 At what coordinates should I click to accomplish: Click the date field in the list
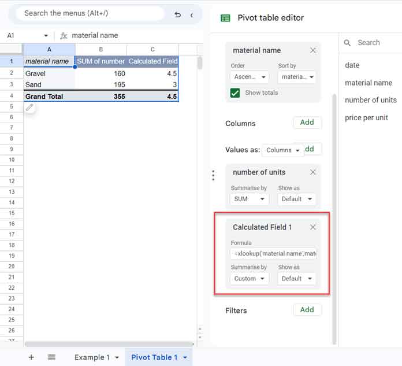point(352,65)
